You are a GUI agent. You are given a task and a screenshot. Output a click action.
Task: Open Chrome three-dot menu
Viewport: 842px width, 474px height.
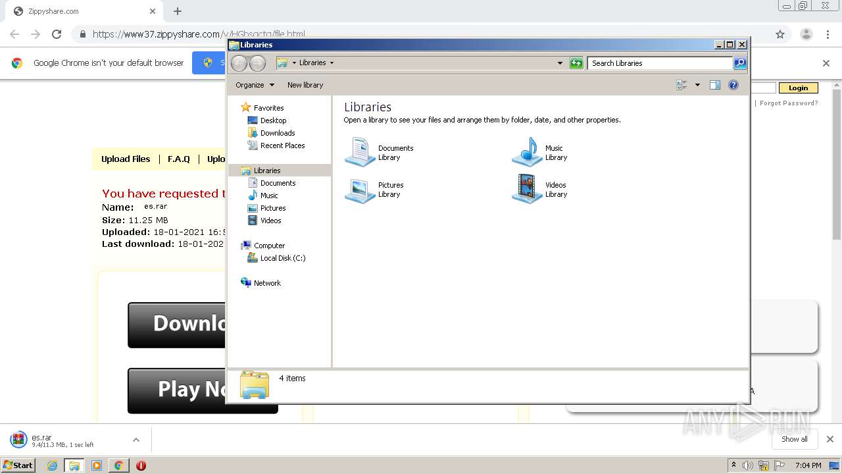(828, 34)
